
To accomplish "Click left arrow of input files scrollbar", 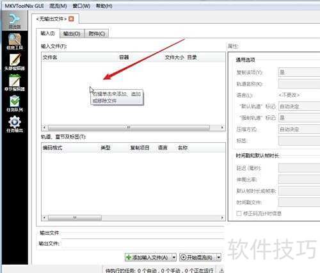I will point(44,128).
